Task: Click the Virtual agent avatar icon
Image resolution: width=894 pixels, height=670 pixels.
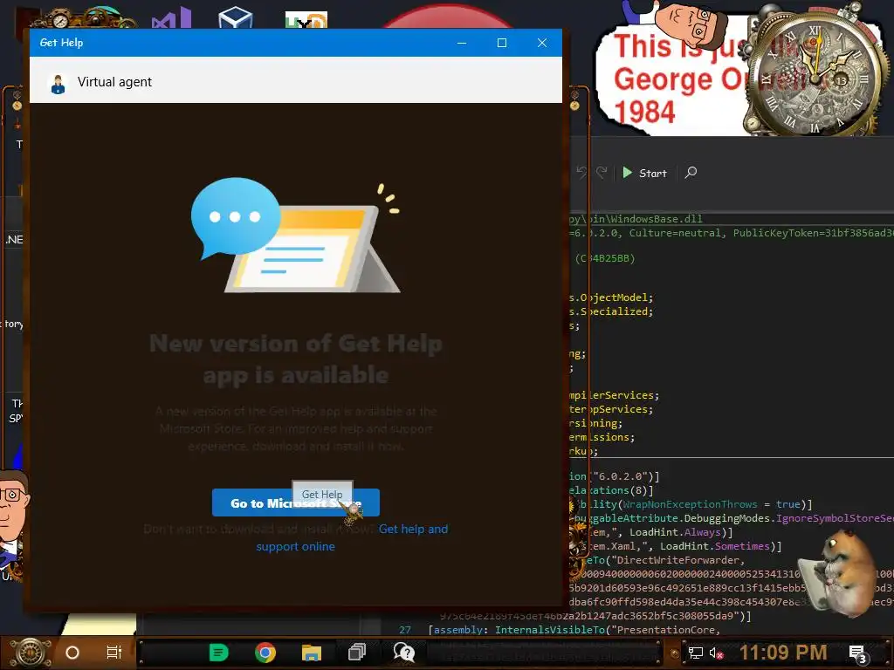Action: tap(58, 84)
